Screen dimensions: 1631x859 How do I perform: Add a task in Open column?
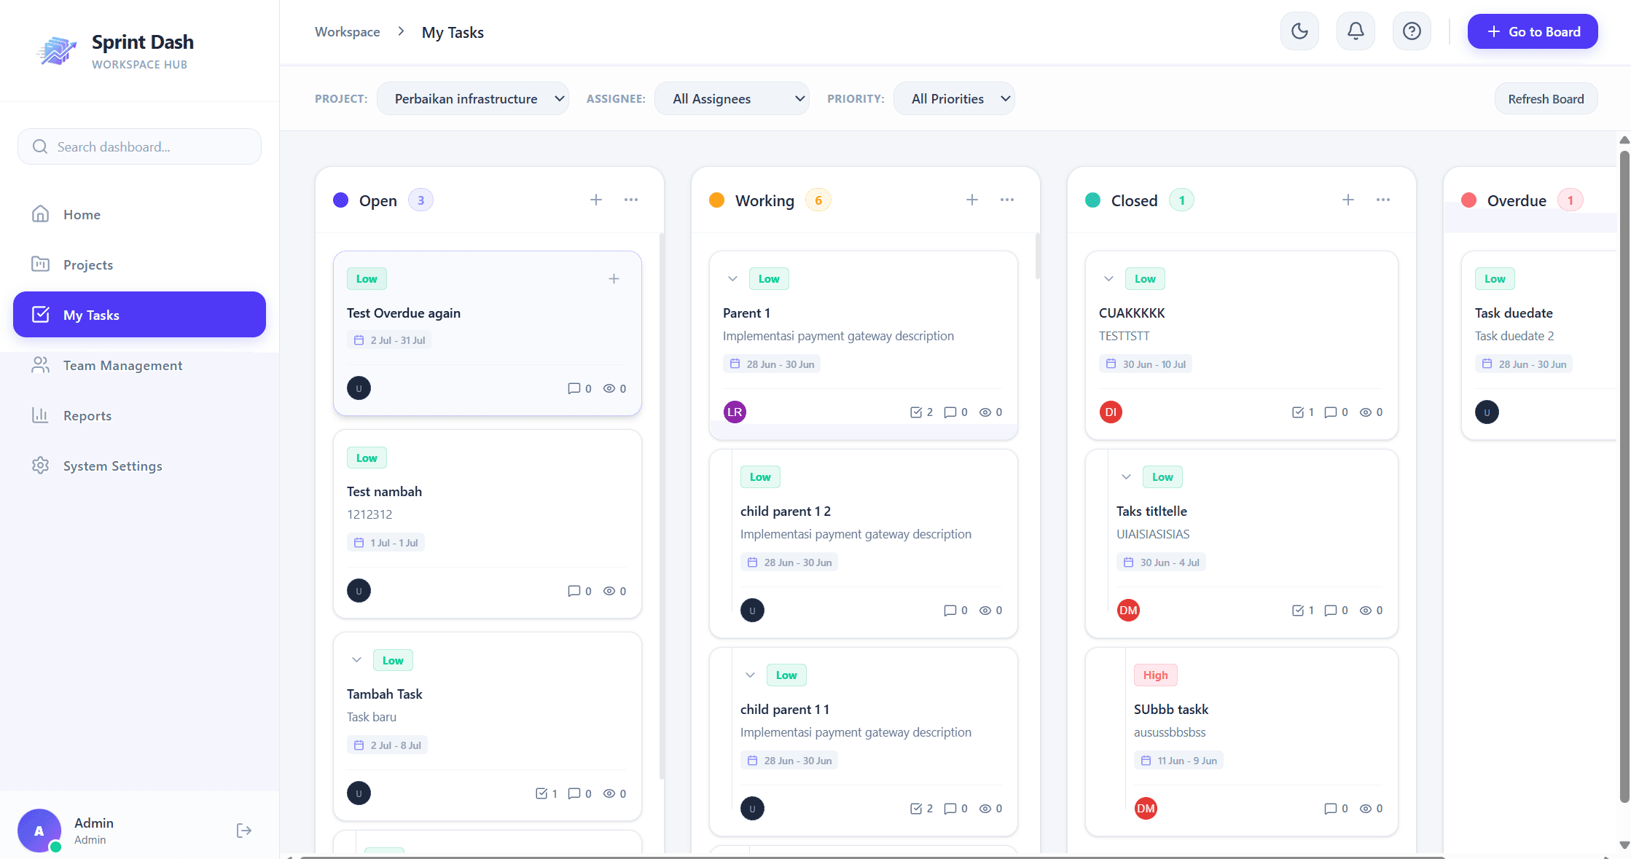tap(596, 200)
